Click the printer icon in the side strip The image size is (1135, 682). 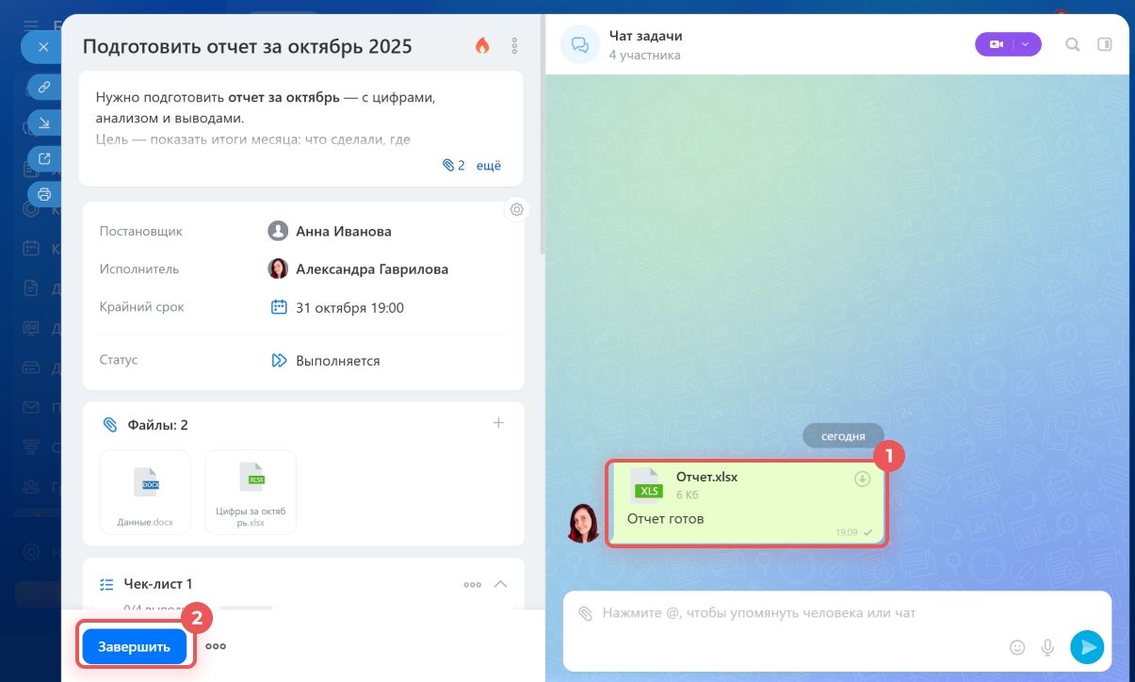(44, 194)
